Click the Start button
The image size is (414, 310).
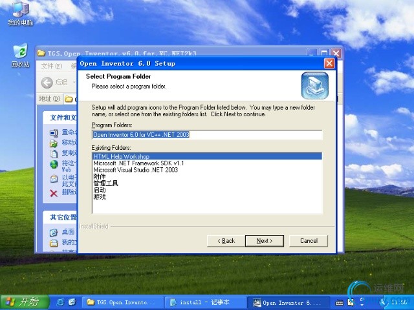[25, 302]
